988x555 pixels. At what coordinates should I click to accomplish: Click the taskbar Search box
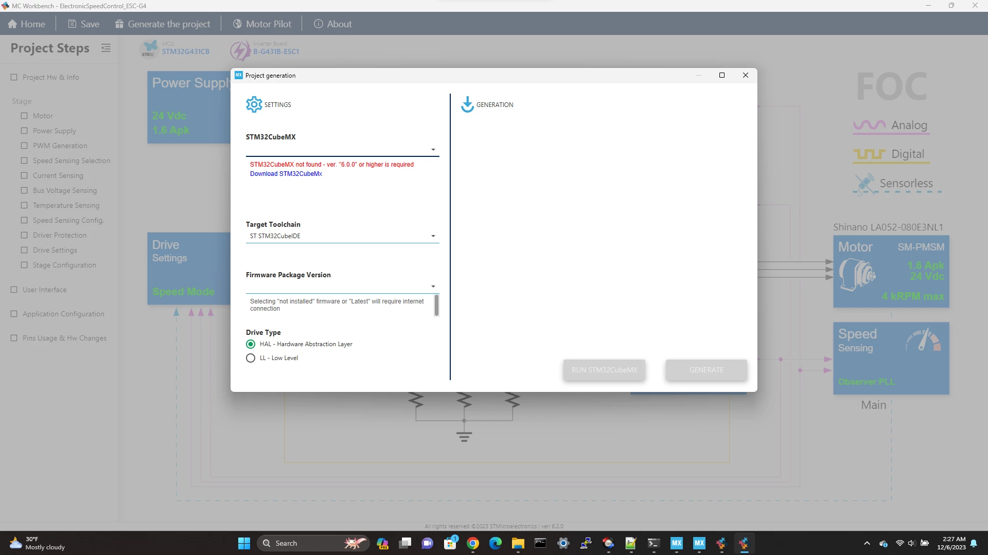coord(313,543)
